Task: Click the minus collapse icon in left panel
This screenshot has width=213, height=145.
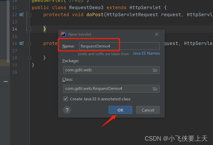Action: [x=6, y=82]
